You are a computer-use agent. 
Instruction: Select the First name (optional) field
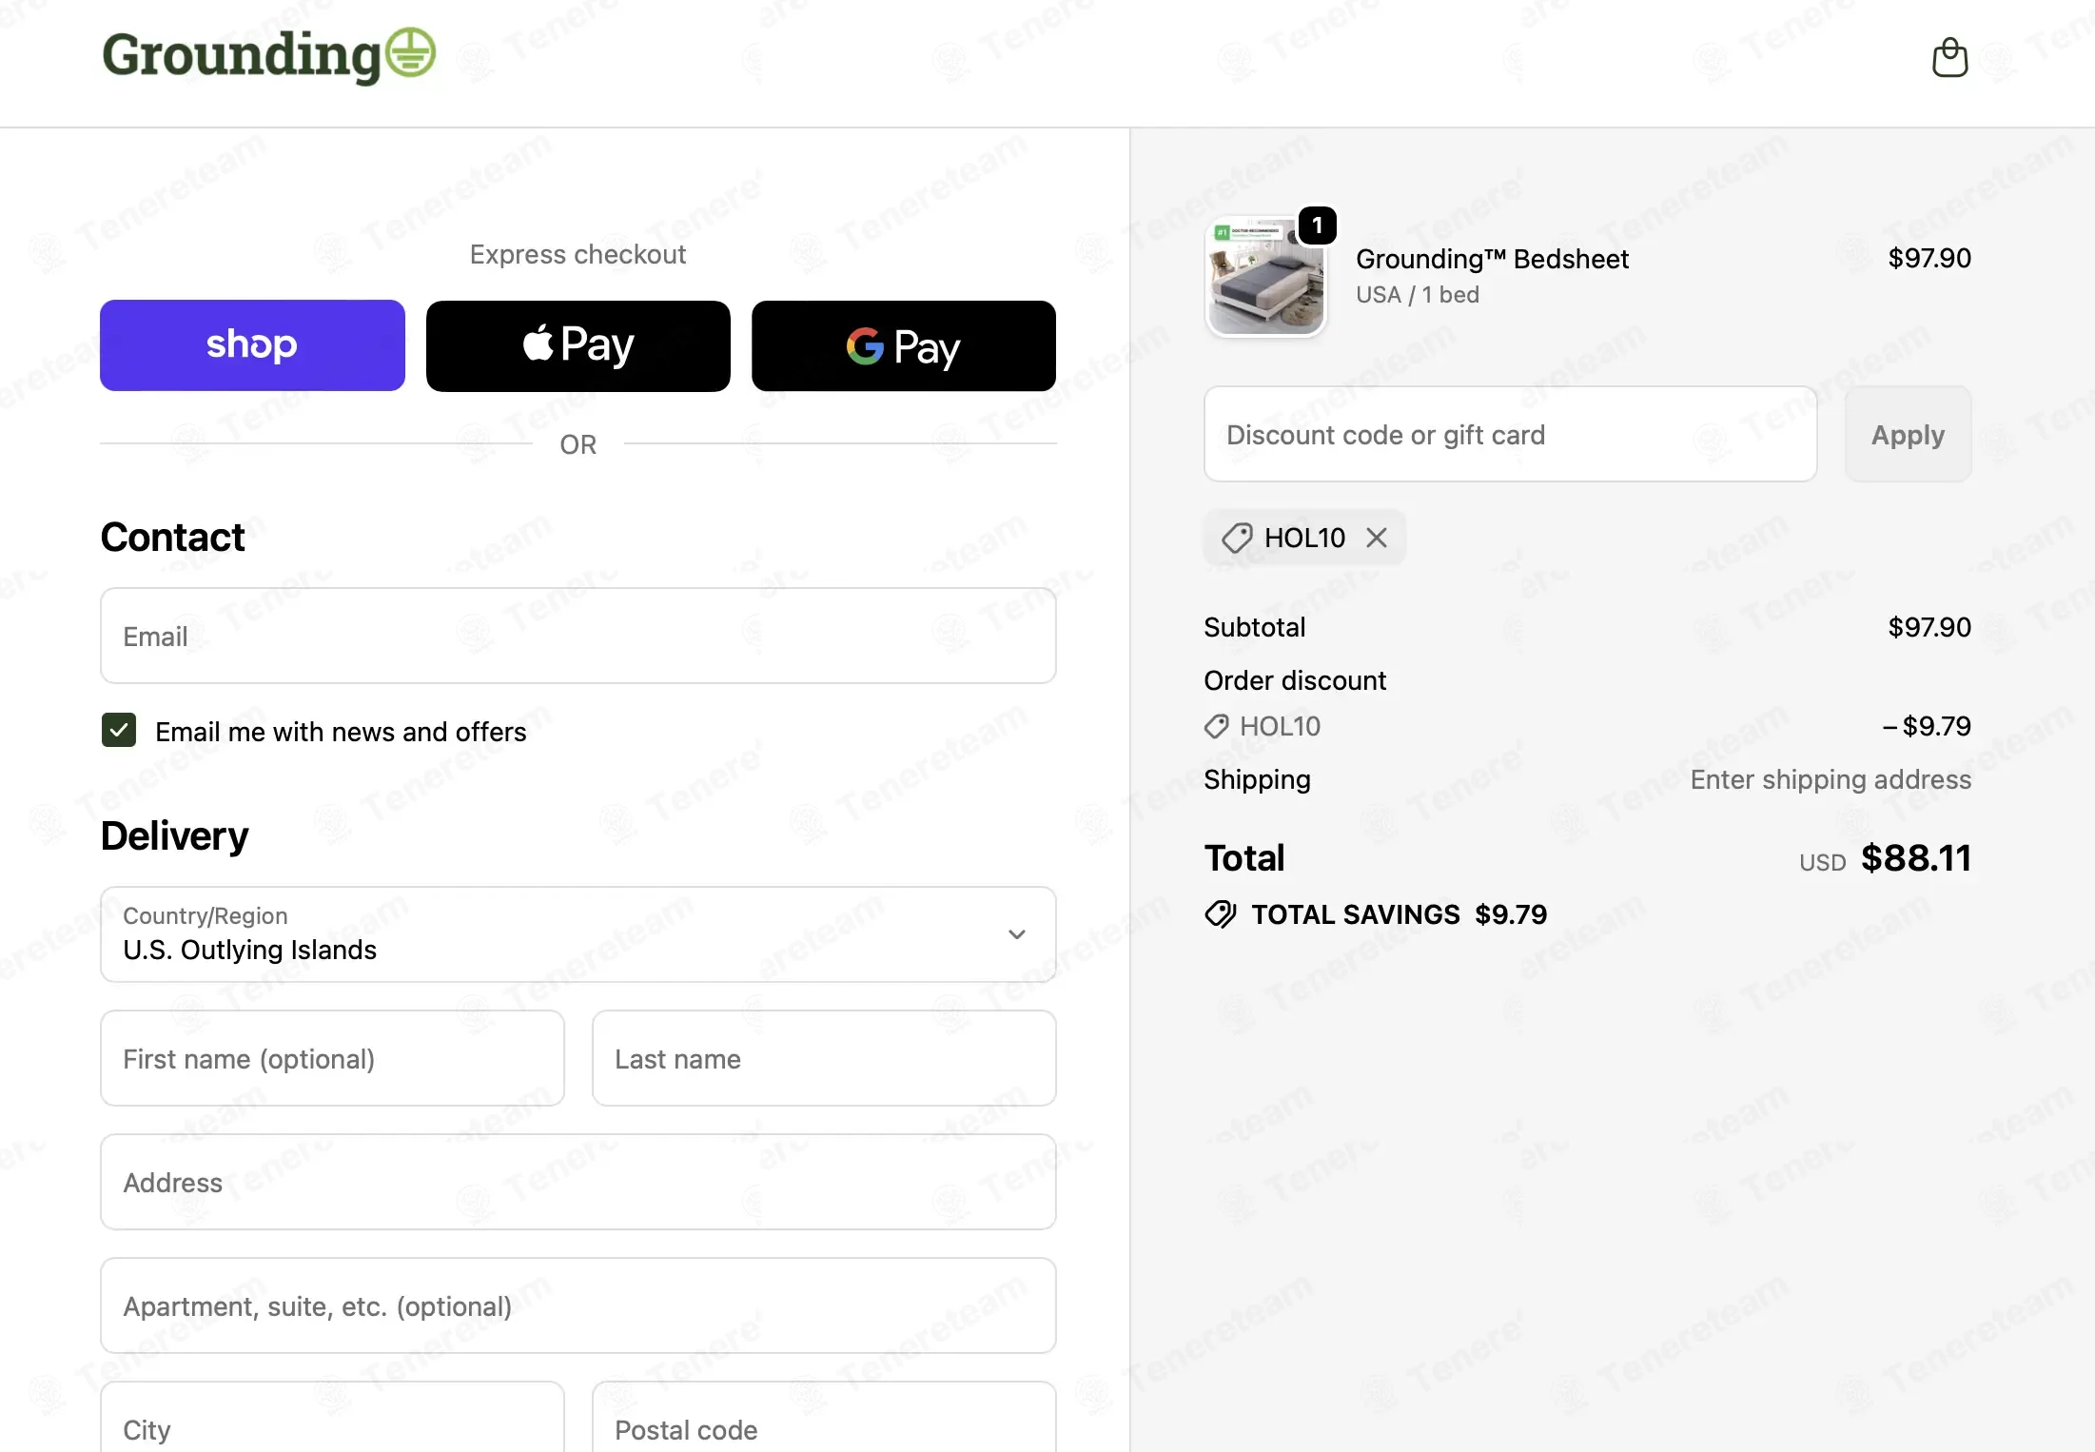pos(332,1058)
